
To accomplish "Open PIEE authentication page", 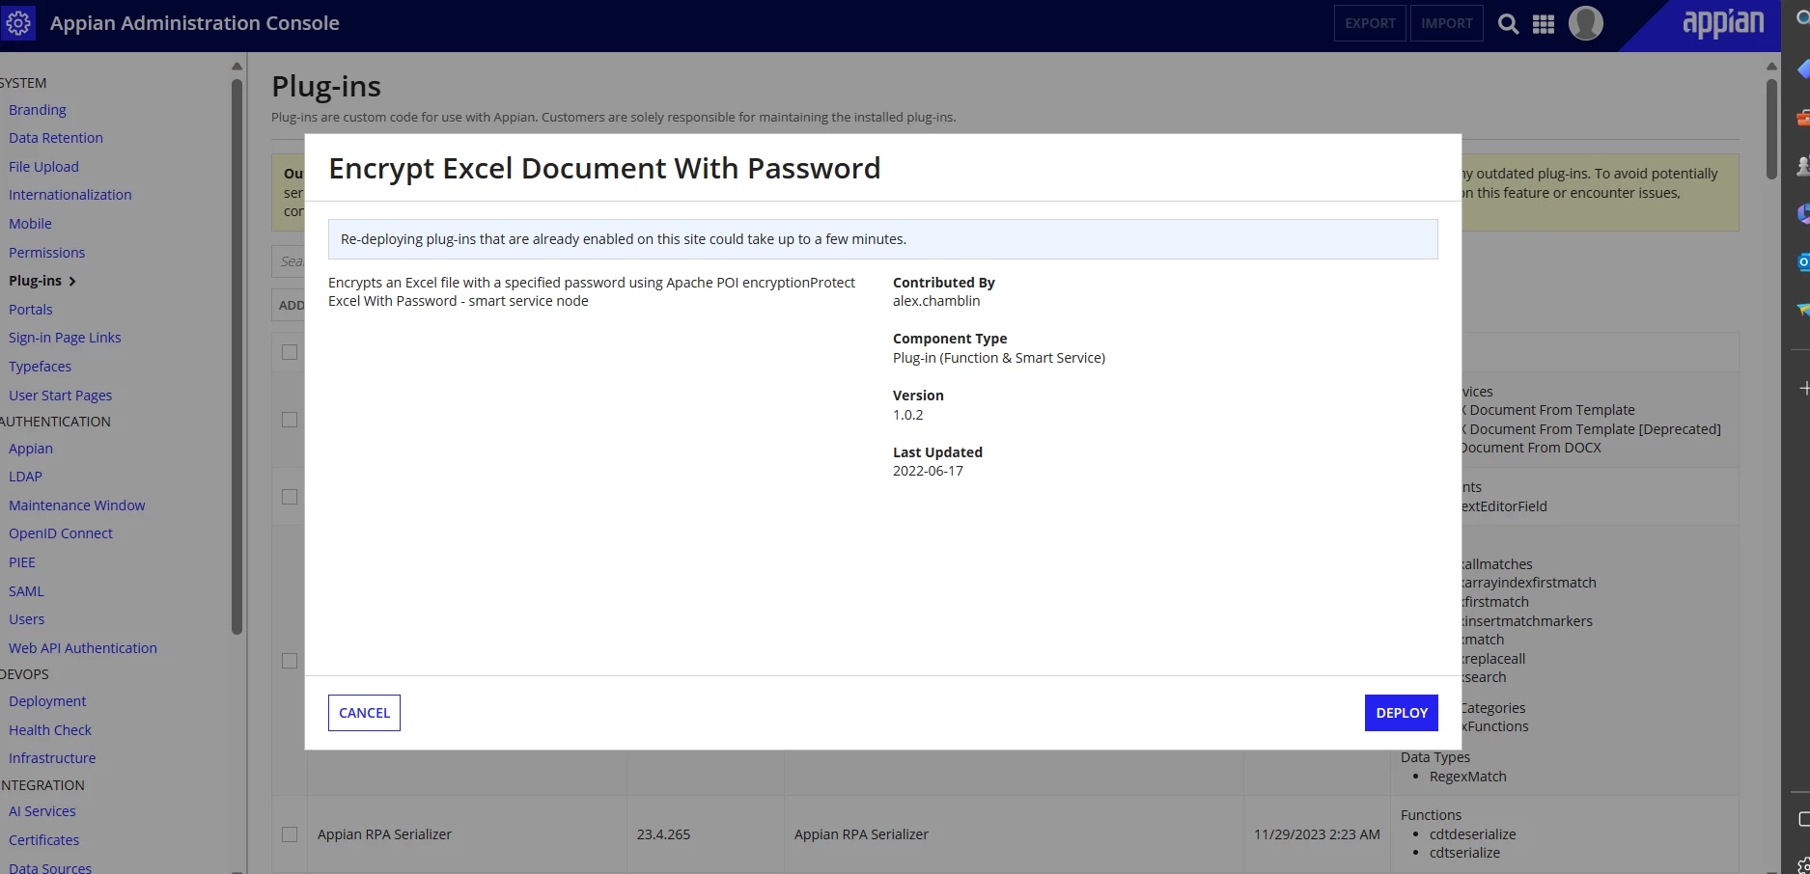I will [22, 562].
